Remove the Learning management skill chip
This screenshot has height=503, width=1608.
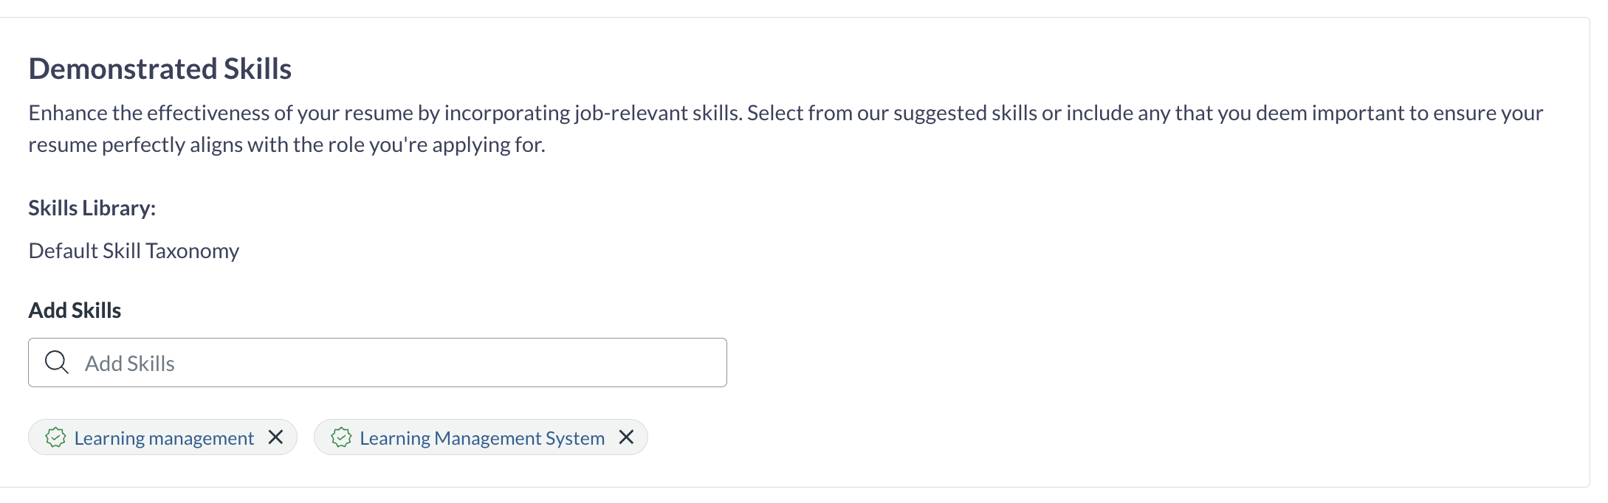coord(275,437)
